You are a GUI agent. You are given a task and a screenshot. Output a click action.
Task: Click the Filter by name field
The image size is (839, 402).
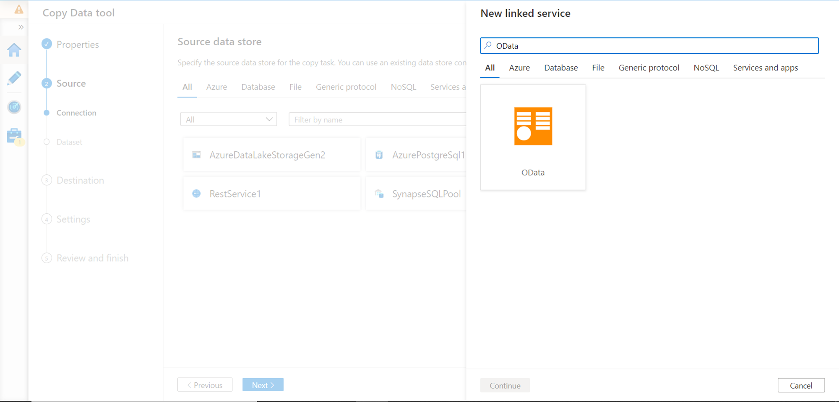(378, 120)
